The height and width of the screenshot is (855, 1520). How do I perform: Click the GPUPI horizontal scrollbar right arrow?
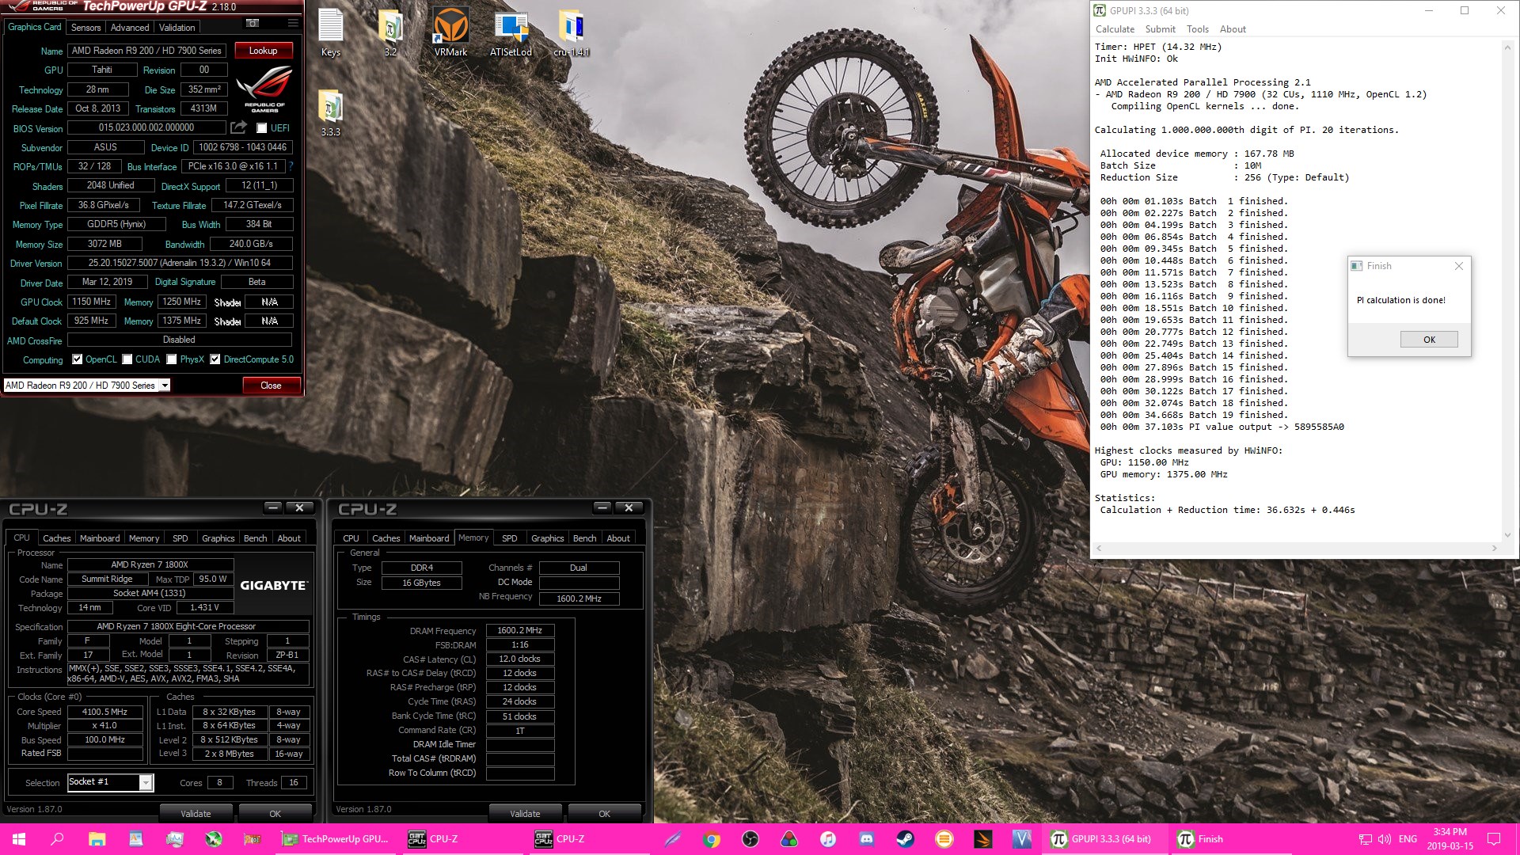click(1494, 548)
